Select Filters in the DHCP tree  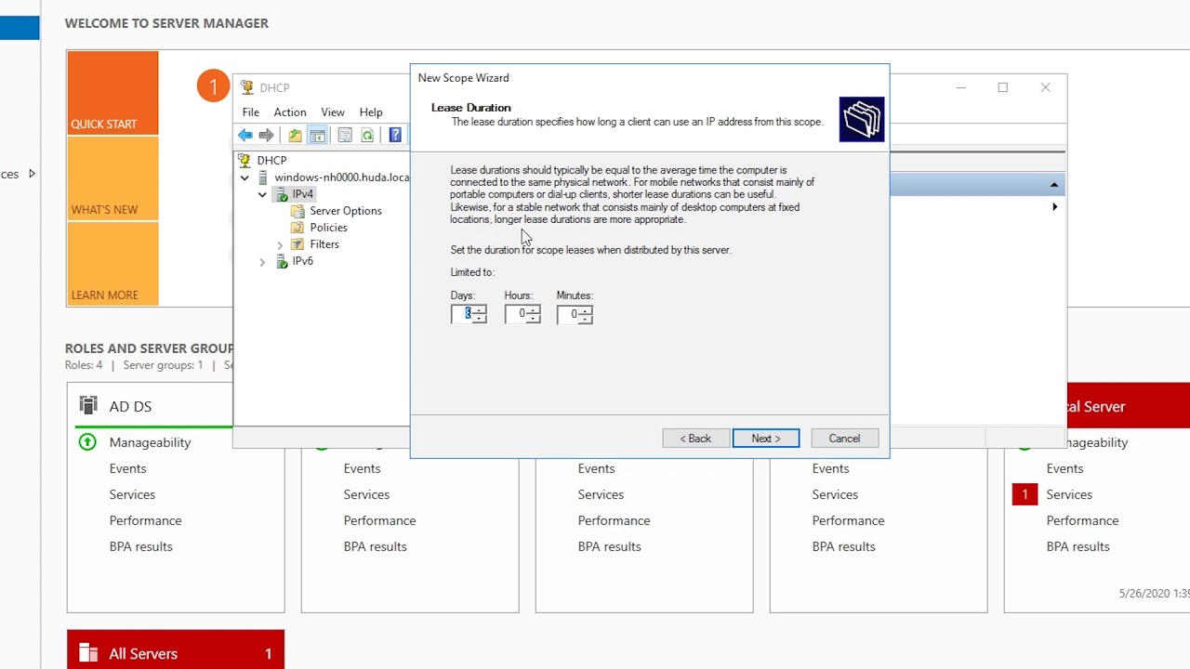pyautogui.click(x=324, y=244)
